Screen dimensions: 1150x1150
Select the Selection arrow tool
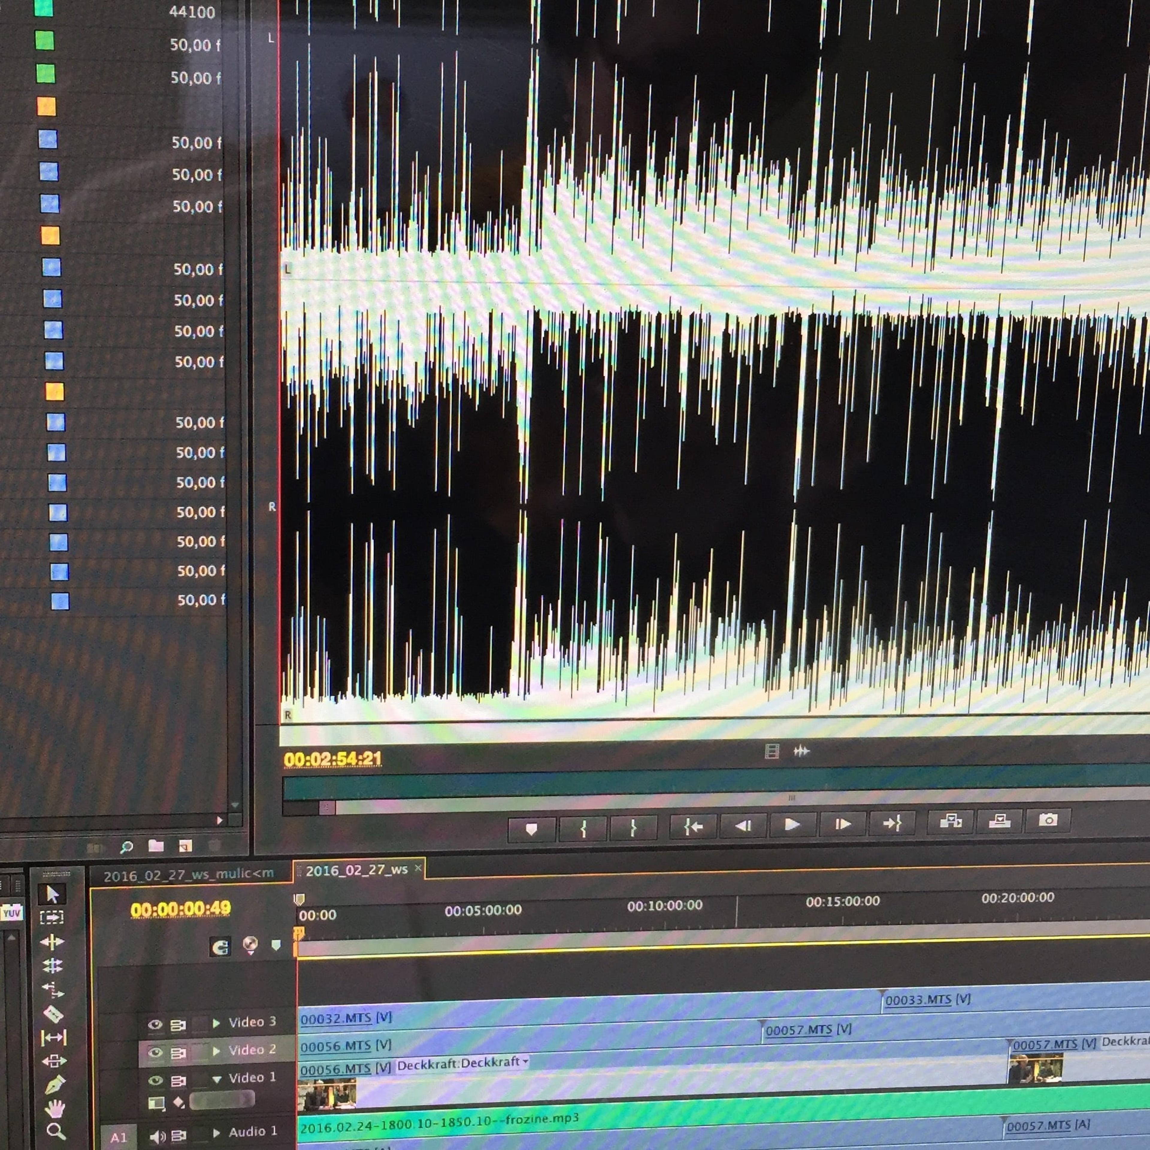coord(52,894)
